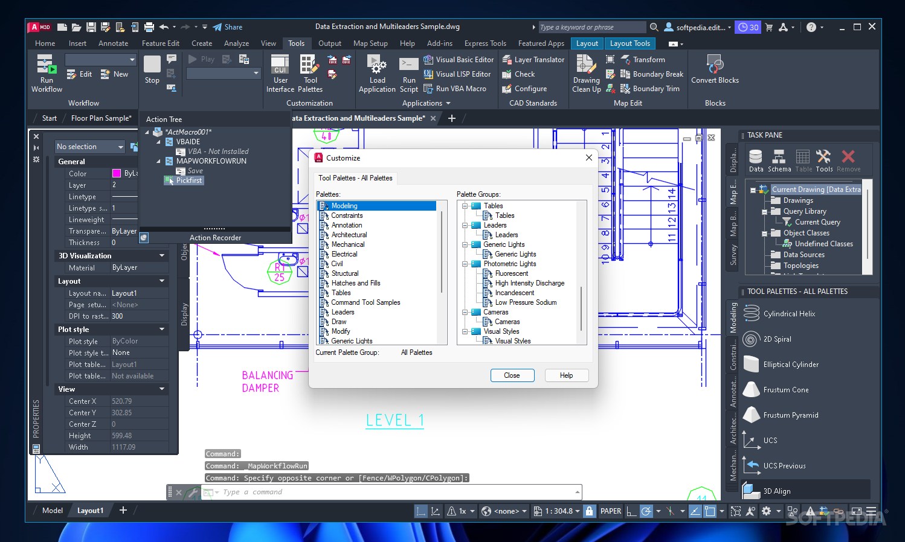Click the Run Script icon
Screen dimensions: 905x542
point(409,65)
